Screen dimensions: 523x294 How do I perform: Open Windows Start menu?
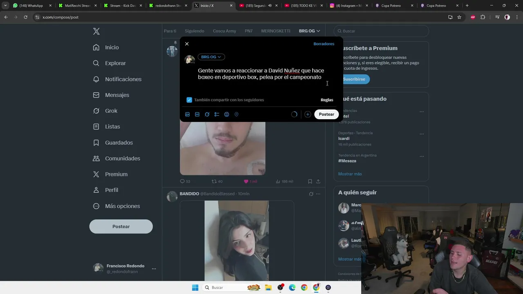tap(195, 287)
